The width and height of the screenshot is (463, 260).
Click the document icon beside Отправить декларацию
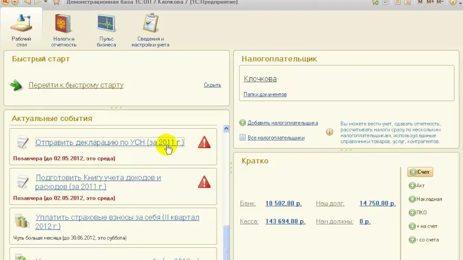[x=22, y=142]
